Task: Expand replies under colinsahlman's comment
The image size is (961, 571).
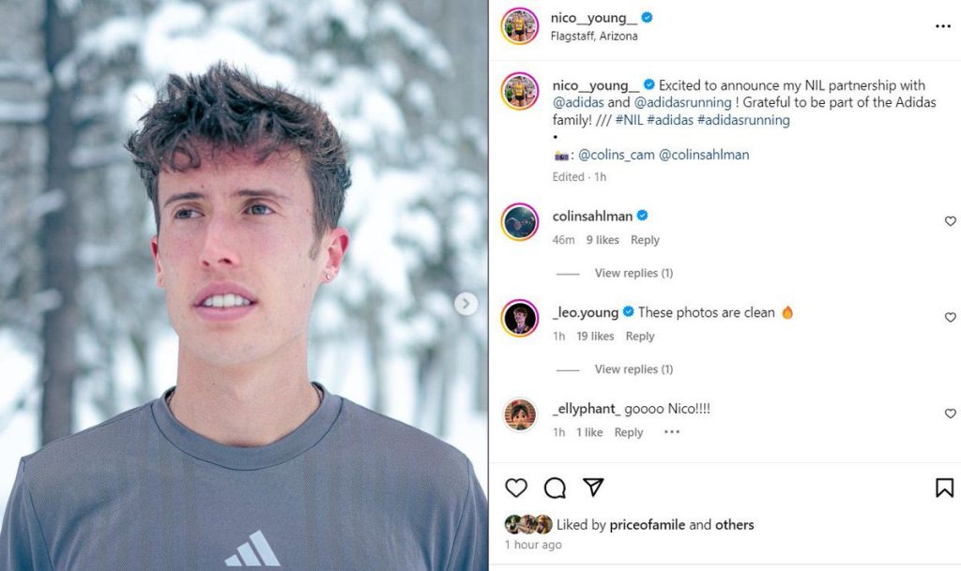Action: (x=633, y=273)
